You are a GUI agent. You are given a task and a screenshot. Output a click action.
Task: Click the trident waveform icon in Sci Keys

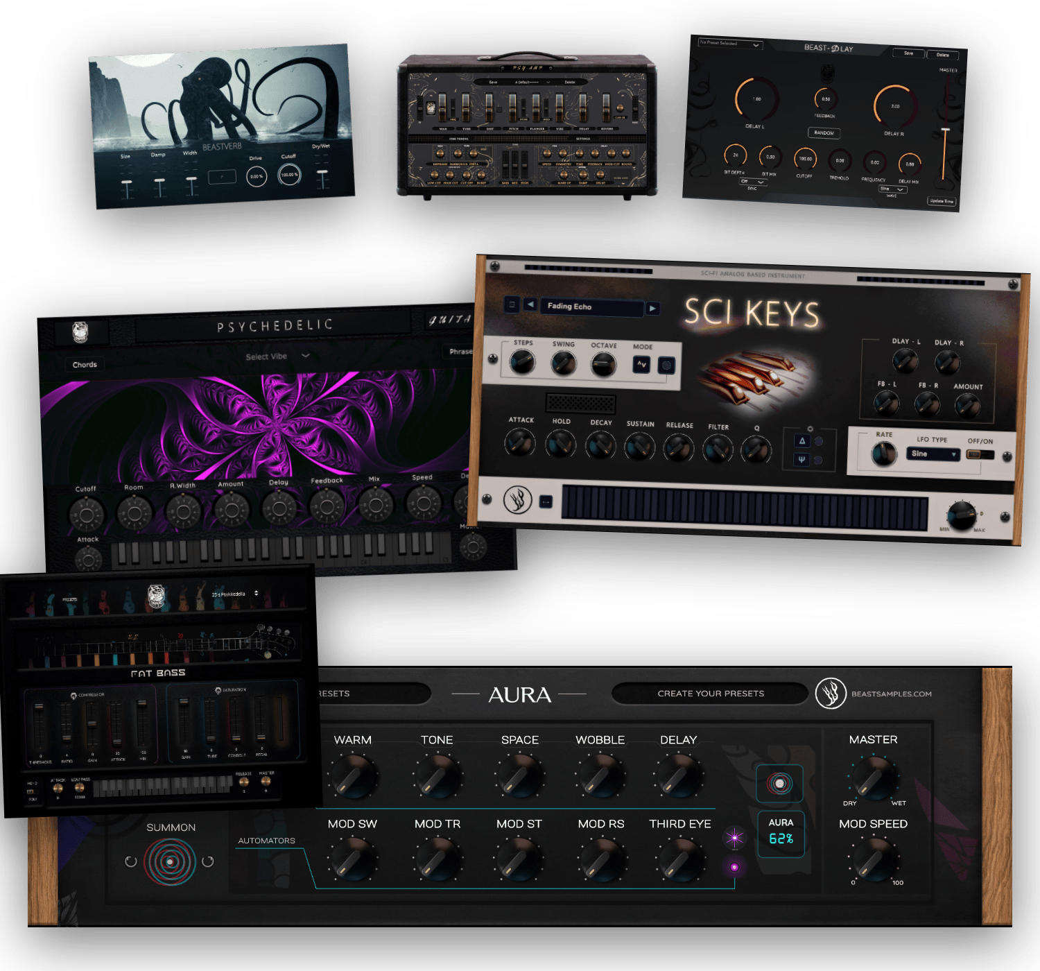pos(801,459)
